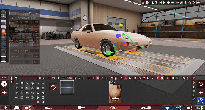Click the wrench tool icon
This screenshot has height=110, width=205.
(194, 78)
